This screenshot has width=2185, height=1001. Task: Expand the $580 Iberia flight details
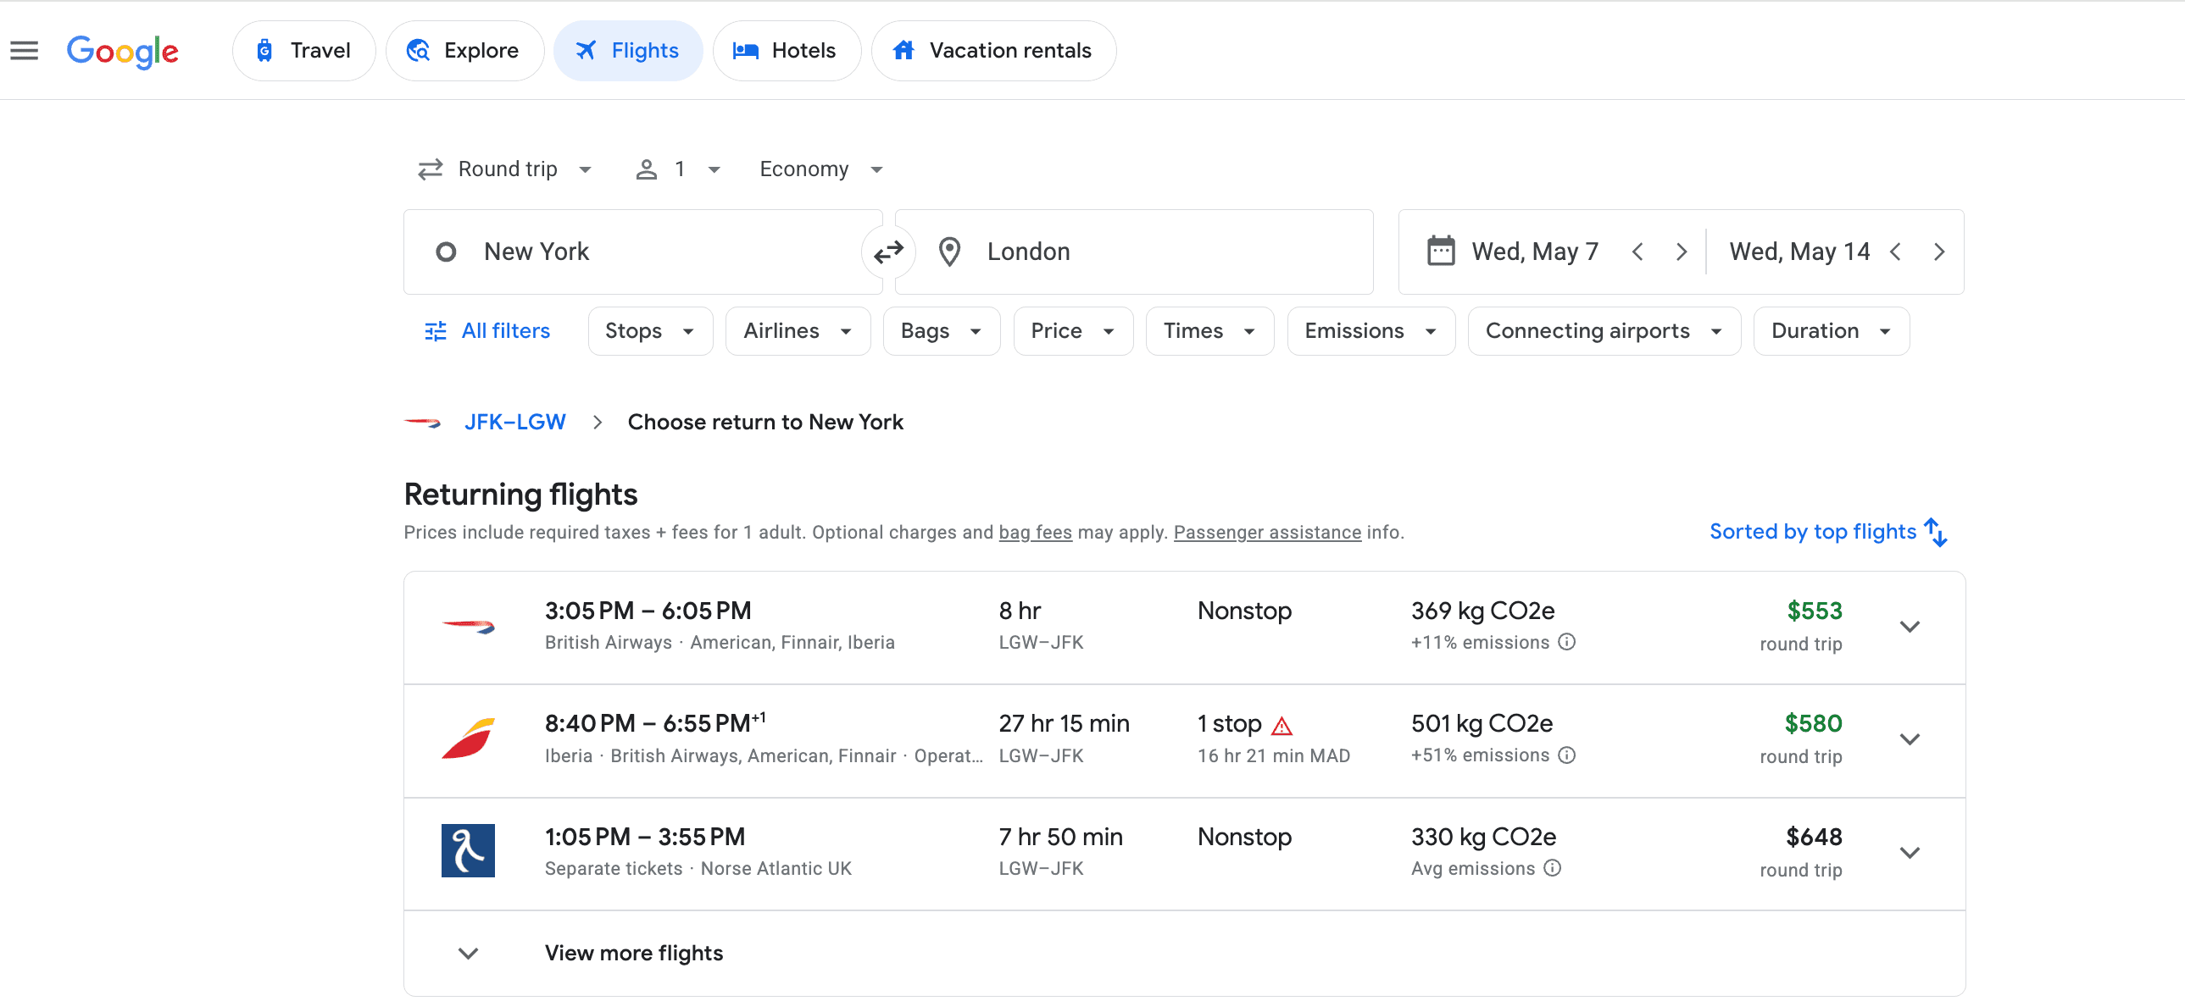(x=1910, y=740)
